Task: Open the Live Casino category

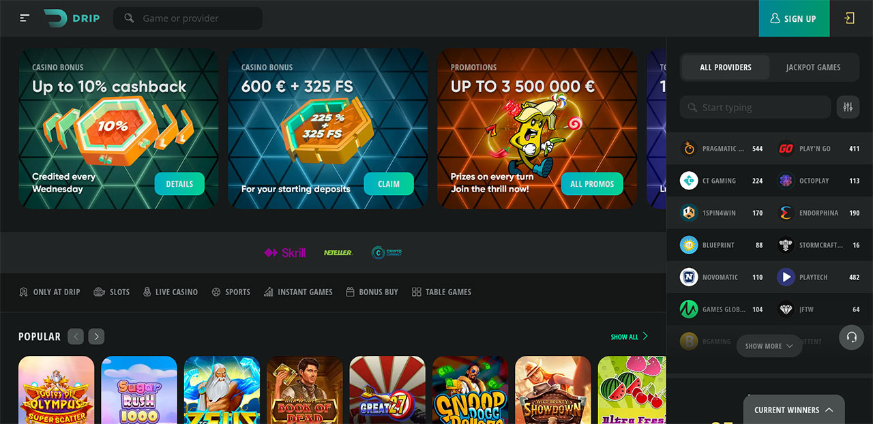Action: click(x=170, y=292)
